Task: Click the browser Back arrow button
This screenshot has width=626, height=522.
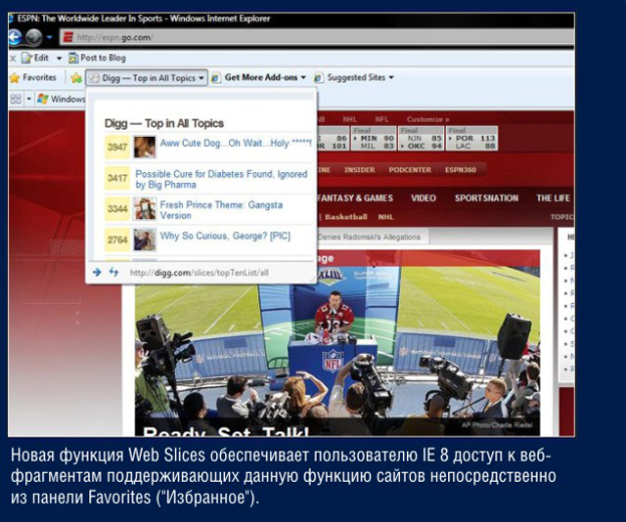Action: coord(15,37)
